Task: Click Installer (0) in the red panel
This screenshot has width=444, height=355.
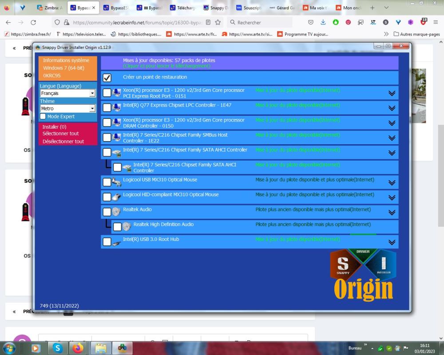Action: (54, 127)
